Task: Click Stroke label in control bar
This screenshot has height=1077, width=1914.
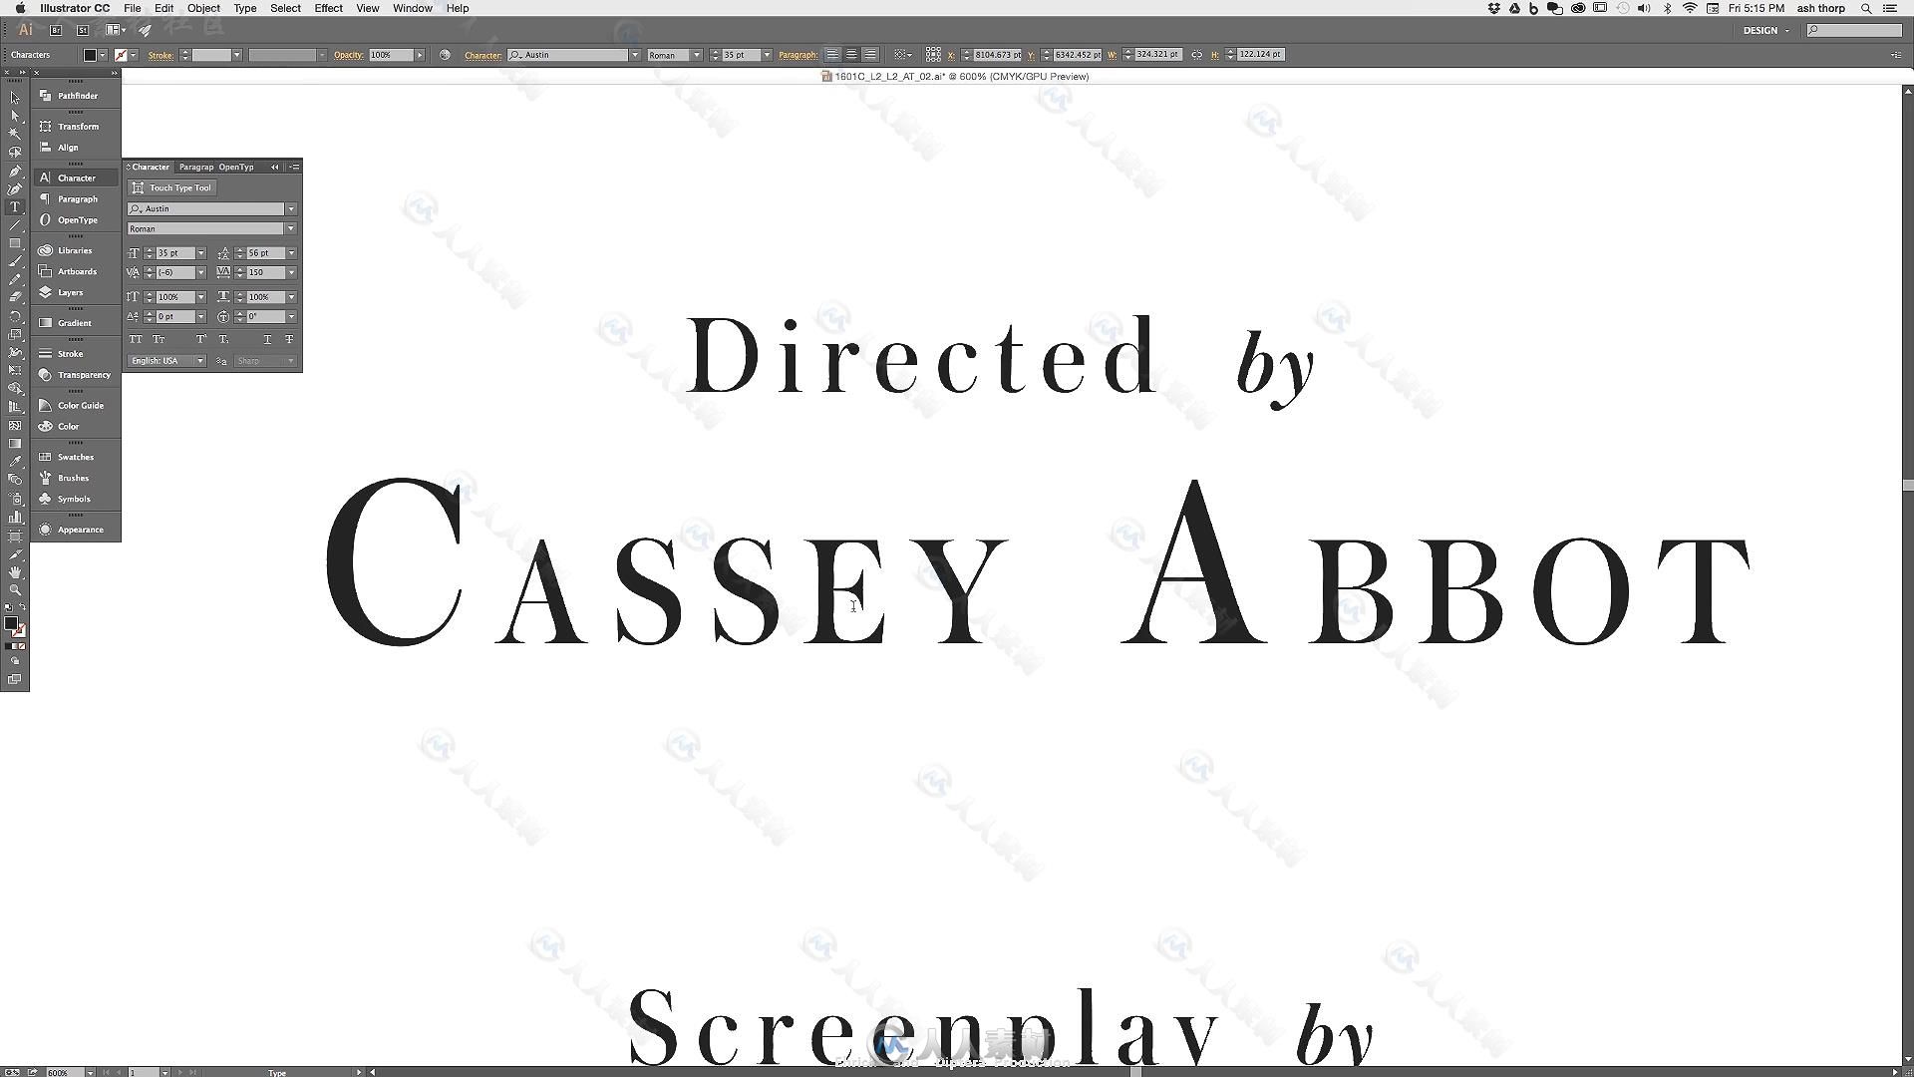Action: click(x=160, y=56)
